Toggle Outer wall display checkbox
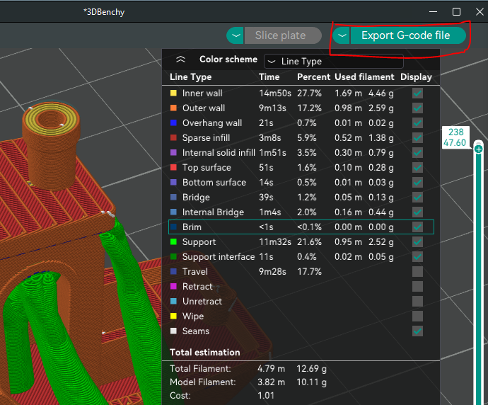Screen dimensions: 488x405 click(x=417, y=108)
